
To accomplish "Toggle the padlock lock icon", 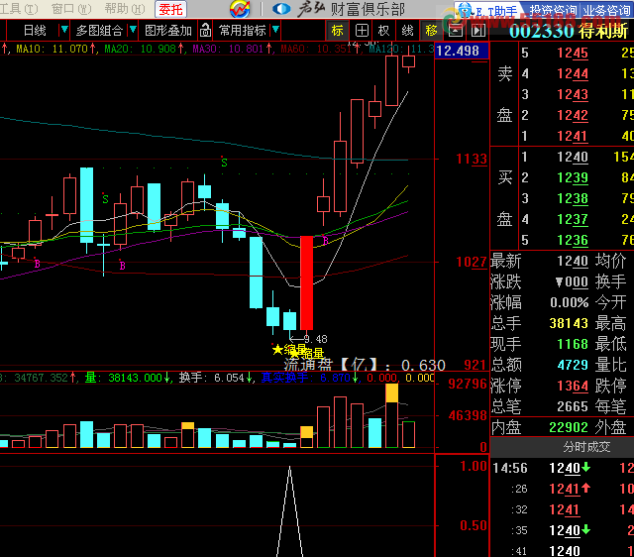I will (x=205, y=30).
